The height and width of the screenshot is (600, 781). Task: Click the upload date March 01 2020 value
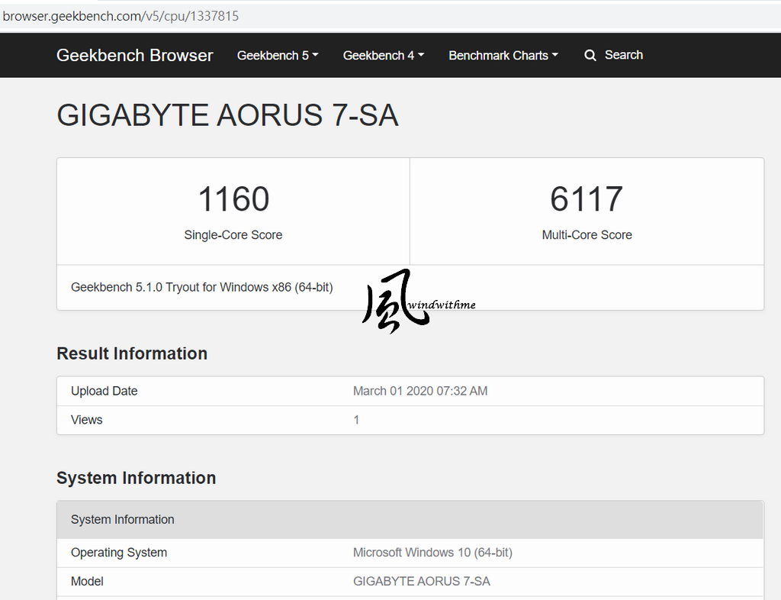coord(420,391)
